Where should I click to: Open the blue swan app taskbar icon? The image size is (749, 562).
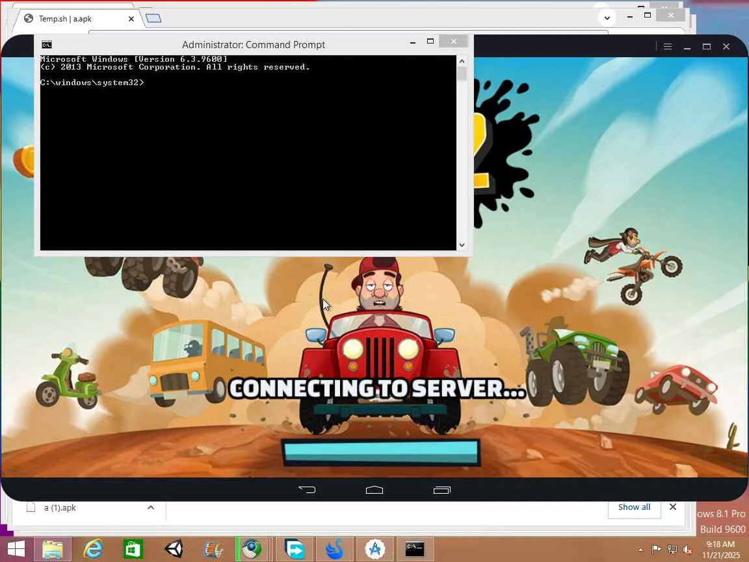click(335, 549)
